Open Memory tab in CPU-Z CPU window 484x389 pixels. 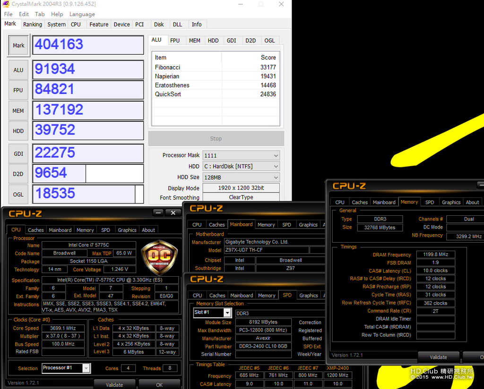[85, 230]
